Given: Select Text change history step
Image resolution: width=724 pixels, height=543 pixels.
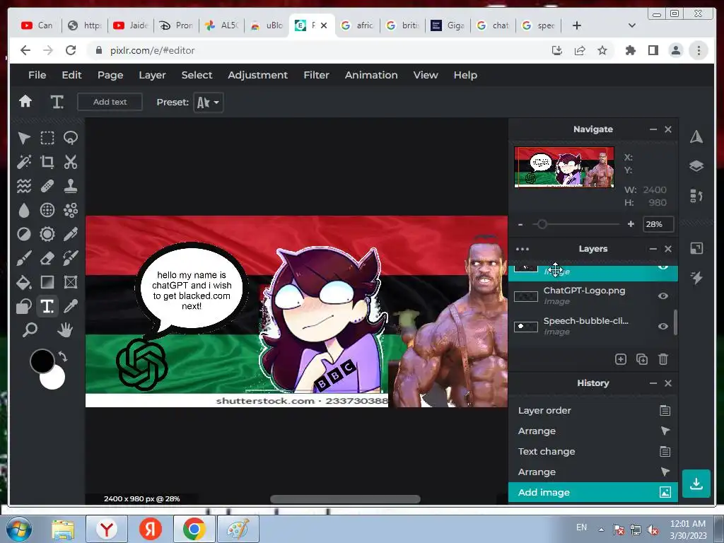Looking at the screenshot, I should pos(593,452).
